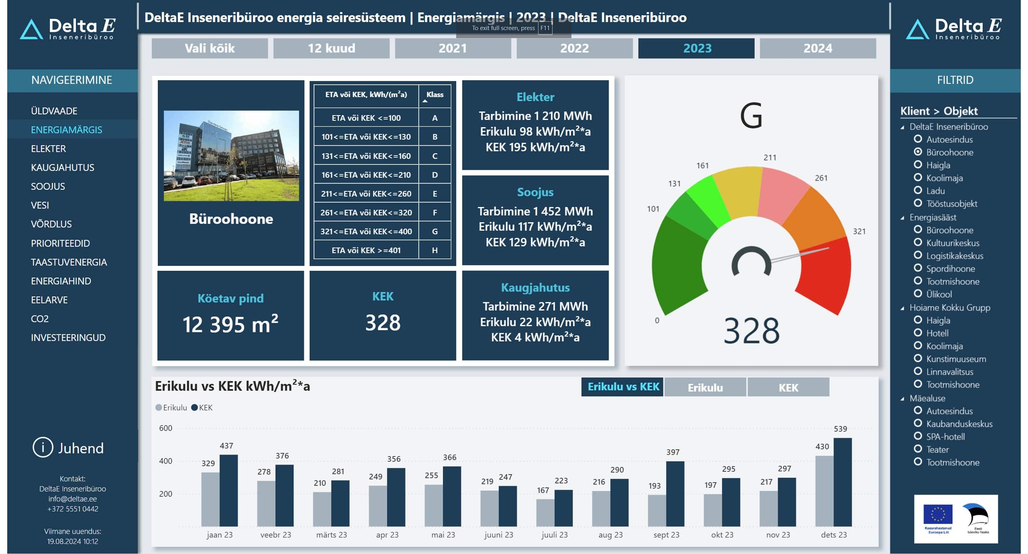Switch to the Erikulu chart tab
The height and width of the screenshot is (554, 1028).
tap(705, 388)
